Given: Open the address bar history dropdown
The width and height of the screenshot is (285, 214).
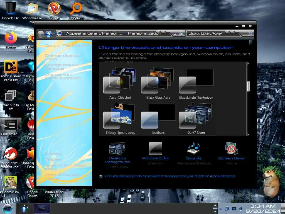Looking at the screenshot, I should (x=175, y=34).
